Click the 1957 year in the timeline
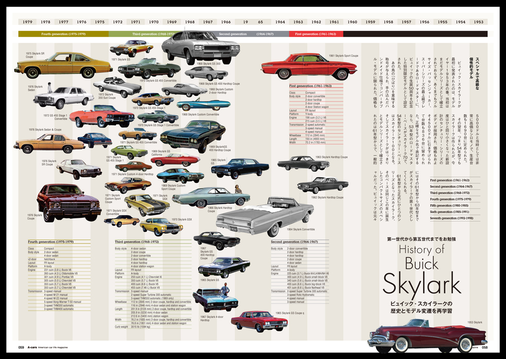 click(406, 22)
